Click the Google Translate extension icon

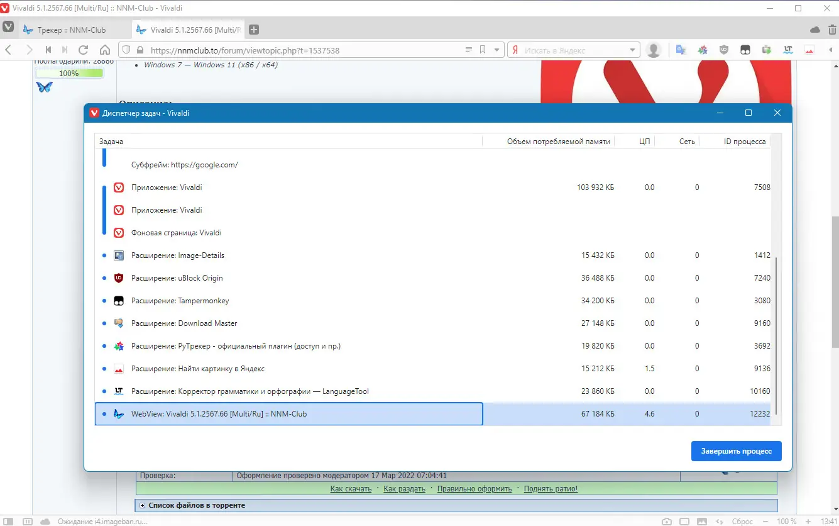(681, 50)
